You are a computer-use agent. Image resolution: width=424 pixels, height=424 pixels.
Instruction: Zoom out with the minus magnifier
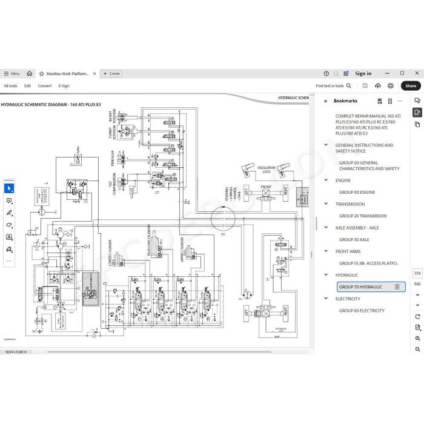click(417, 349)
